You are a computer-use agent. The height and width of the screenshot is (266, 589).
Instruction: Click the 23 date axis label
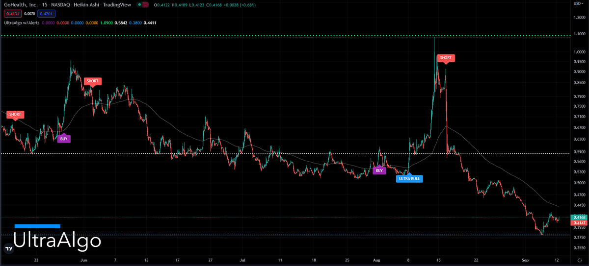tap(36, 260)
